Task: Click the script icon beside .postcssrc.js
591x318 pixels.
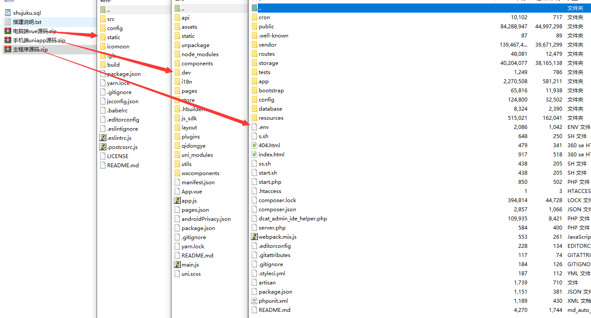Action: tap(103, 147)
